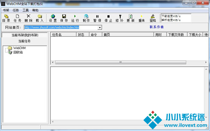Click the 删除 (Delete) X icon
This screenshot has width=210, height=131.
[x=29, y=16]
